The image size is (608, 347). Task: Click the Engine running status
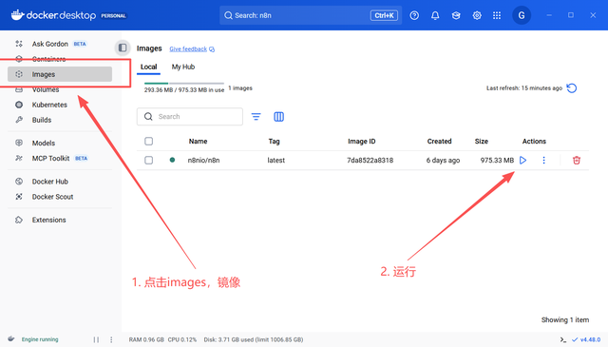point(40,339)
